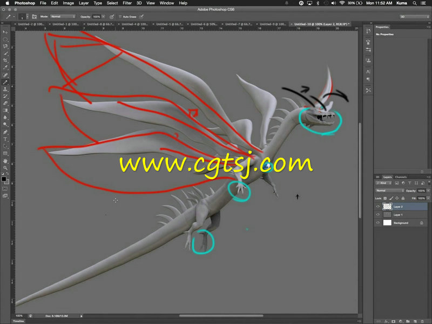
Task: Toggle lock position
Action: click(397, 198)
